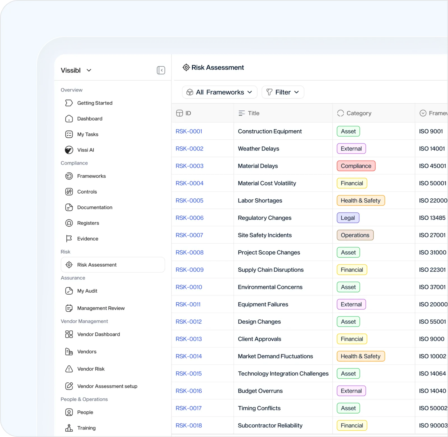Collapse the sidebar panel icon
Viewport: 448px width, 437px height.
pos(161,70)
